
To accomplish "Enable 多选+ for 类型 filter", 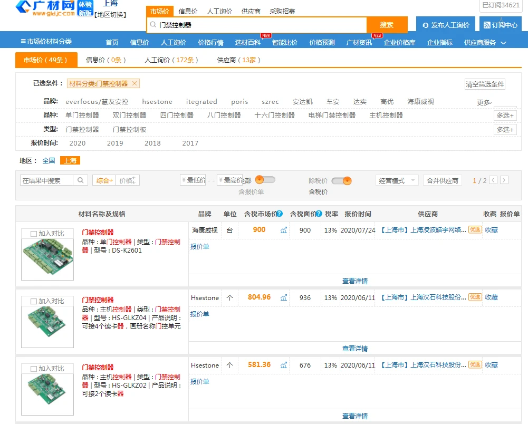I will click(x=505, y=130).
